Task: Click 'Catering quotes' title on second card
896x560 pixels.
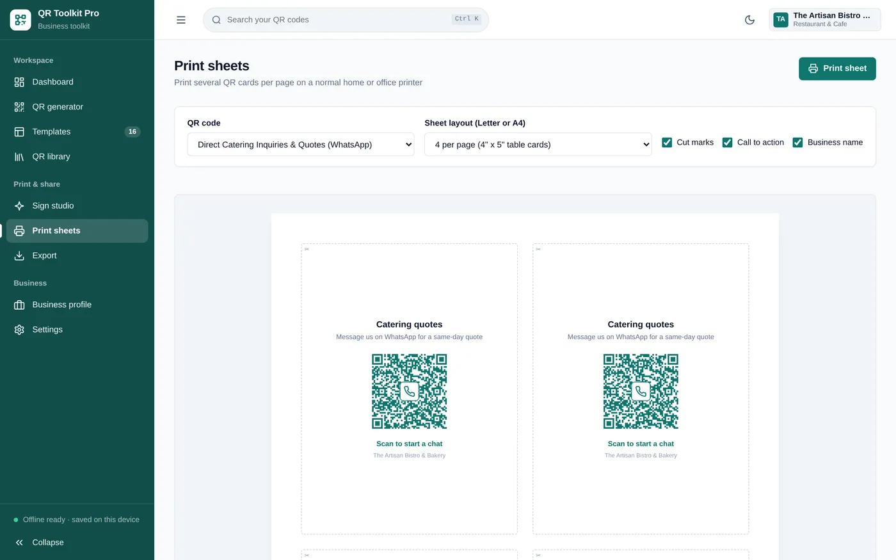Action: (x=641, y=324)
